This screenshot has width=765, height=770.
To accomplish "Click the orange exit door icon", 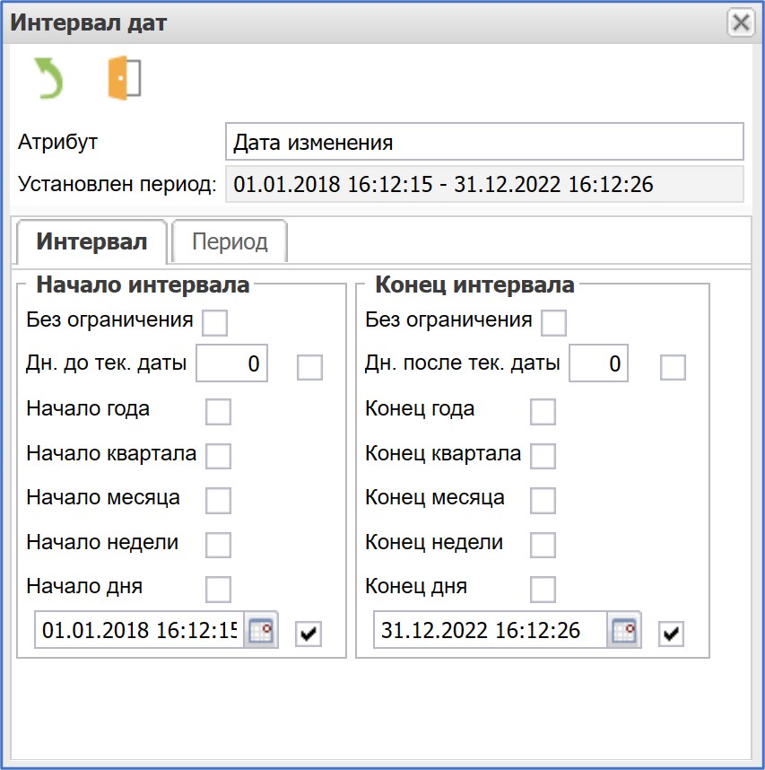I will click(125, 78).
